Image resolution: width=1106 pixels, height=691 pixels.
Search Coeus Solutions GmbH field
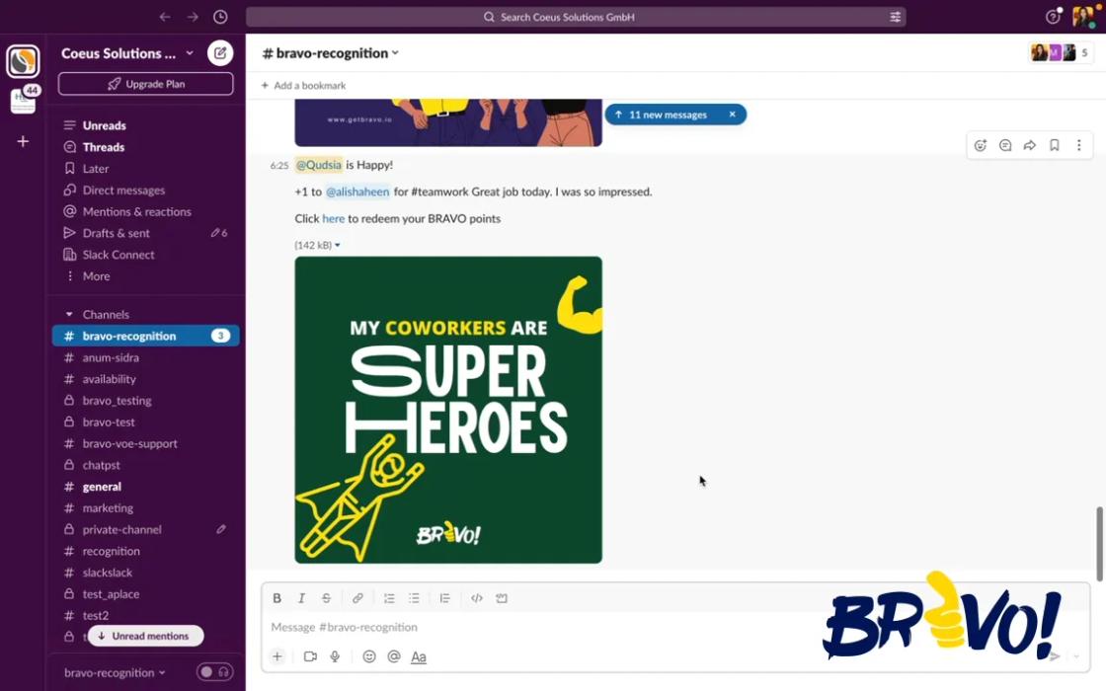coord(576,17)
